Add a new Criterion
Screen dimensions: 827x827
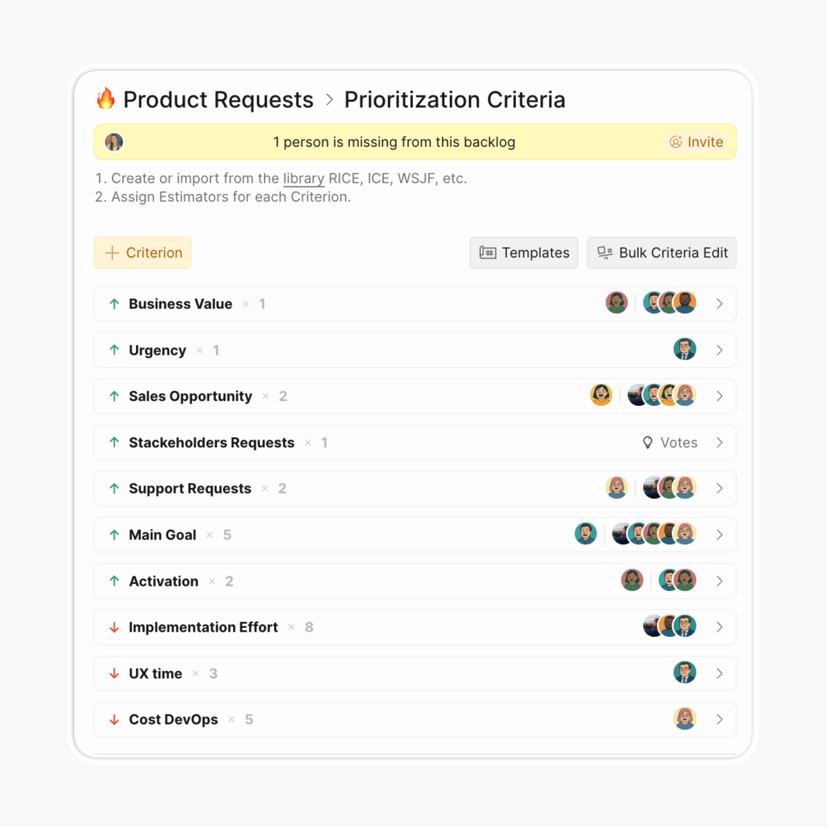click(x=142, y=253)
